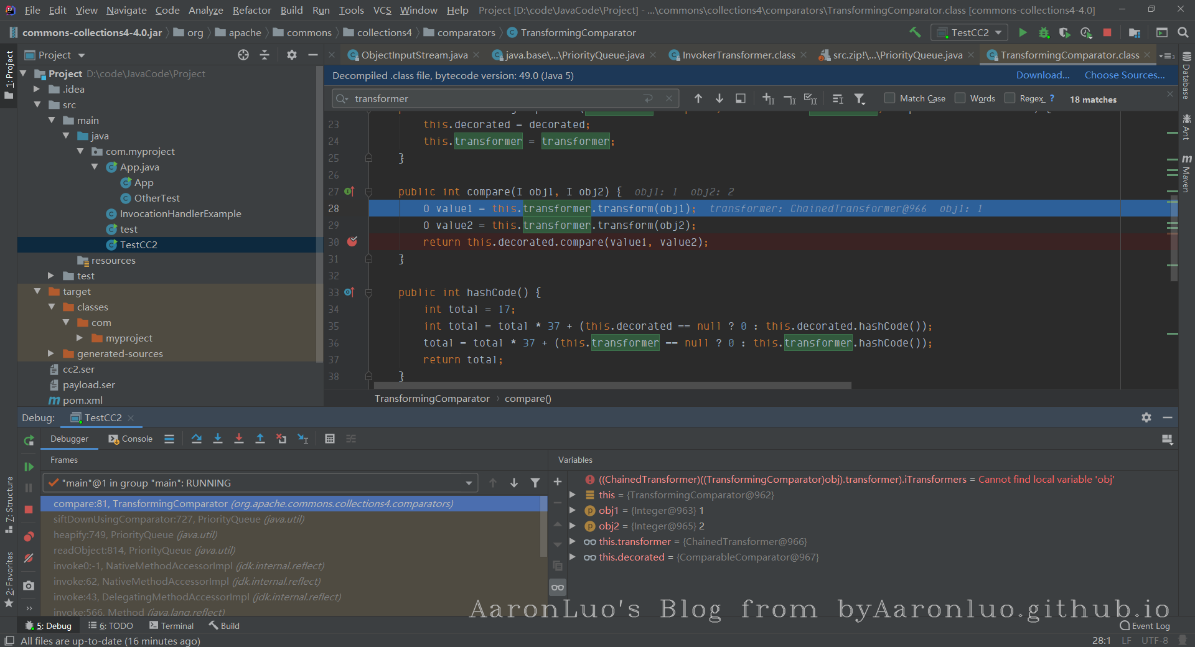Click the Step Over debugger icon
Image resolution: width=1195 pixels, height=647 pixels.
(x=197, y=439)
